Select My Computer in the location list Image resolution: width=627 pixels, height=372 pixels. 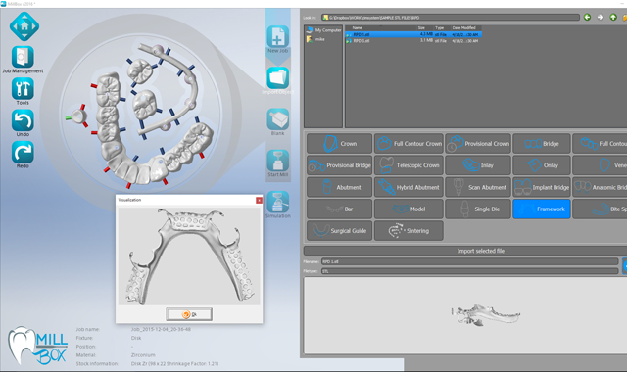(x=323, y=30)
